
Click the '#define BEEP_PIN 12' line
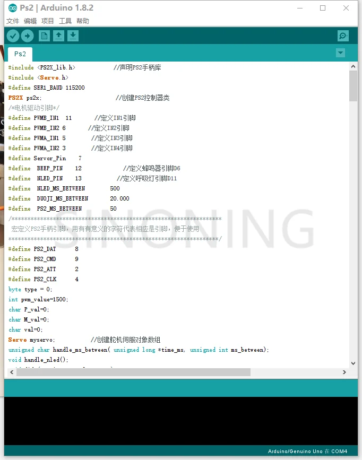pos(45,168)
